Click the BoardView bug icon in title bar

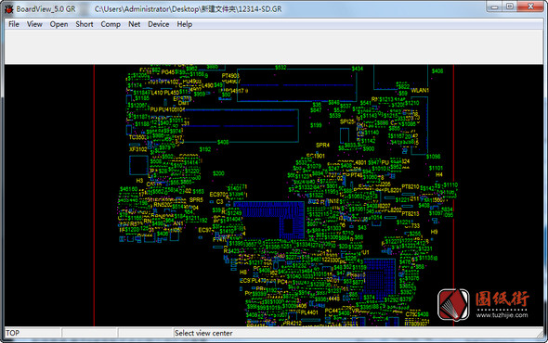pyautogui.click(x=9, y=9)
